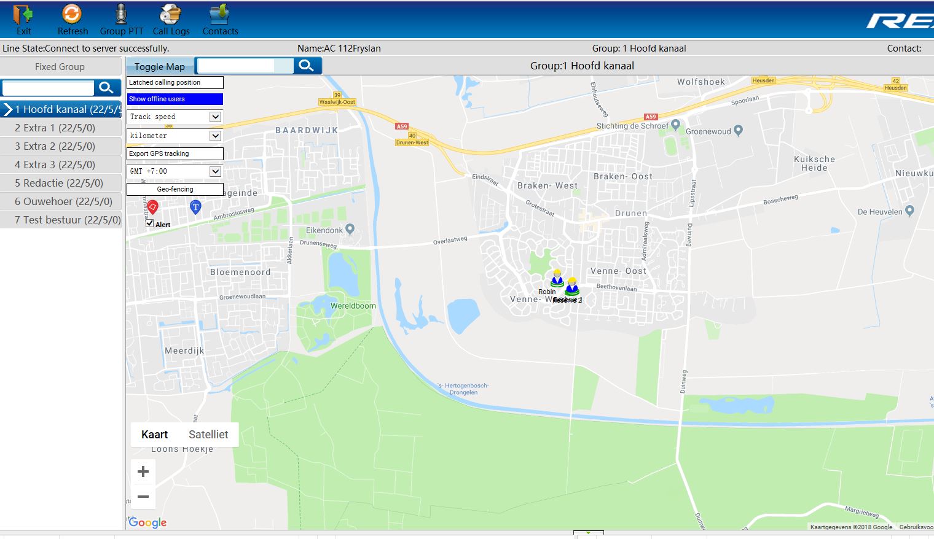Open Group PTT microphone icon
The image size is (934, 539).
(121, 14)
